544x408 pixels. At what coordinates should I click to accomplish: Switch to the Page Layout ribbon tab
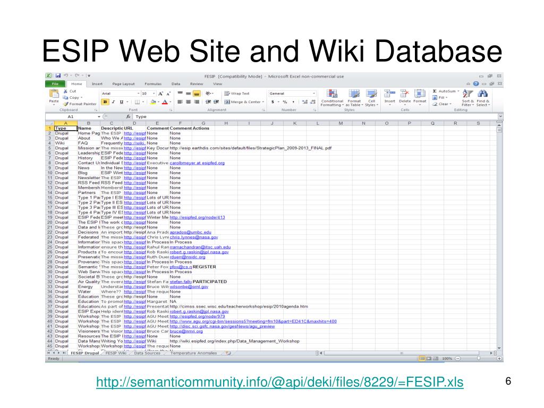click(x=123, y=84)
